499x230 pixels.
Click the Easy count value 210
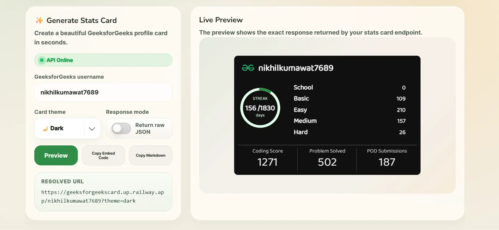click(401, 110)
